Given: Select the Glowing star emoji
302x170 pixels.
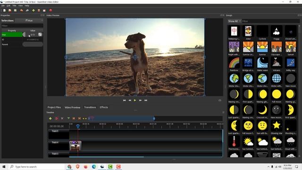Looking at the screenshot, I should pos(277,126).
